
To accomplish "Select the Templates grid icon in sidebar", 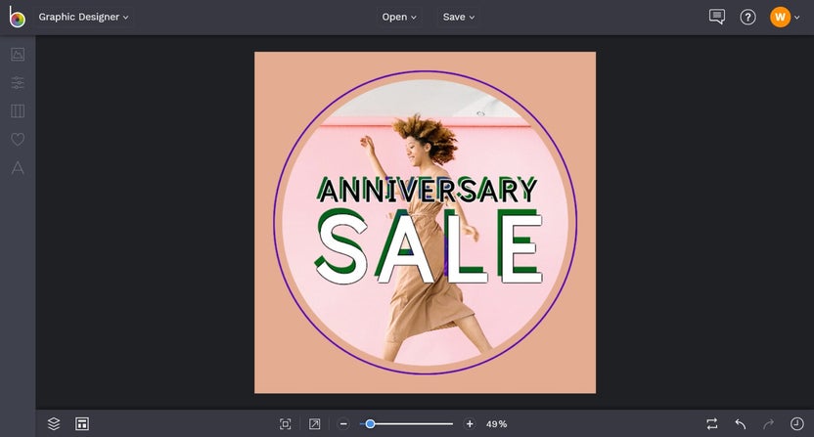I will pos(18,111).
